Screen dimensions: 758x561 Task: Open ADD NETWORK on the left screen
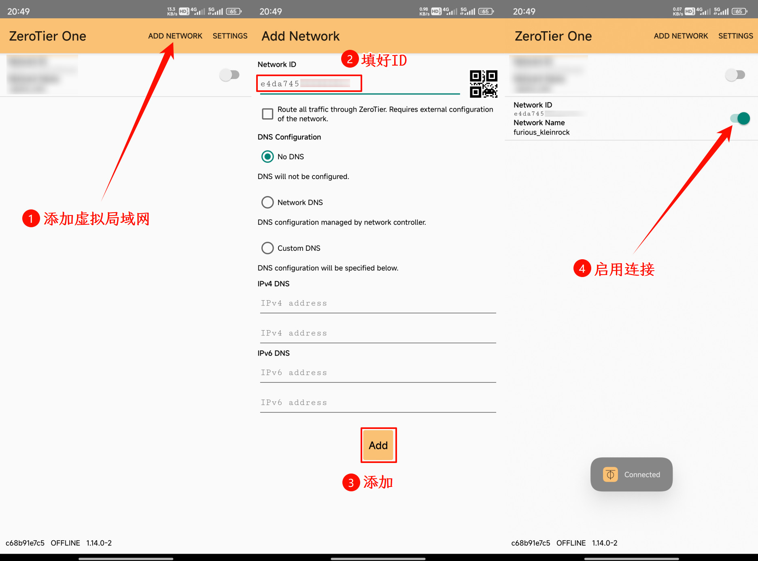[x=175, y=36]
